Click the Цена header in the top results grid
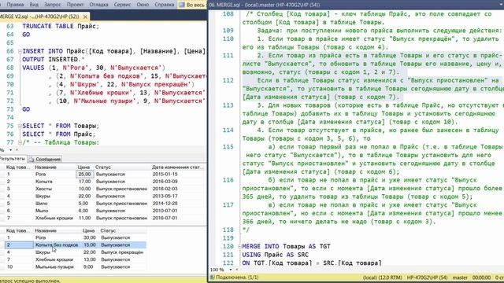The image size is (504, 283). point(83,167)
